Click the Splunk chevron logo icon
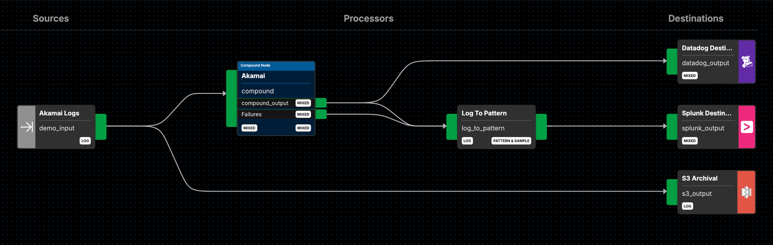The width and height of the screenshot is (773, 245). (x=747, y=127)
